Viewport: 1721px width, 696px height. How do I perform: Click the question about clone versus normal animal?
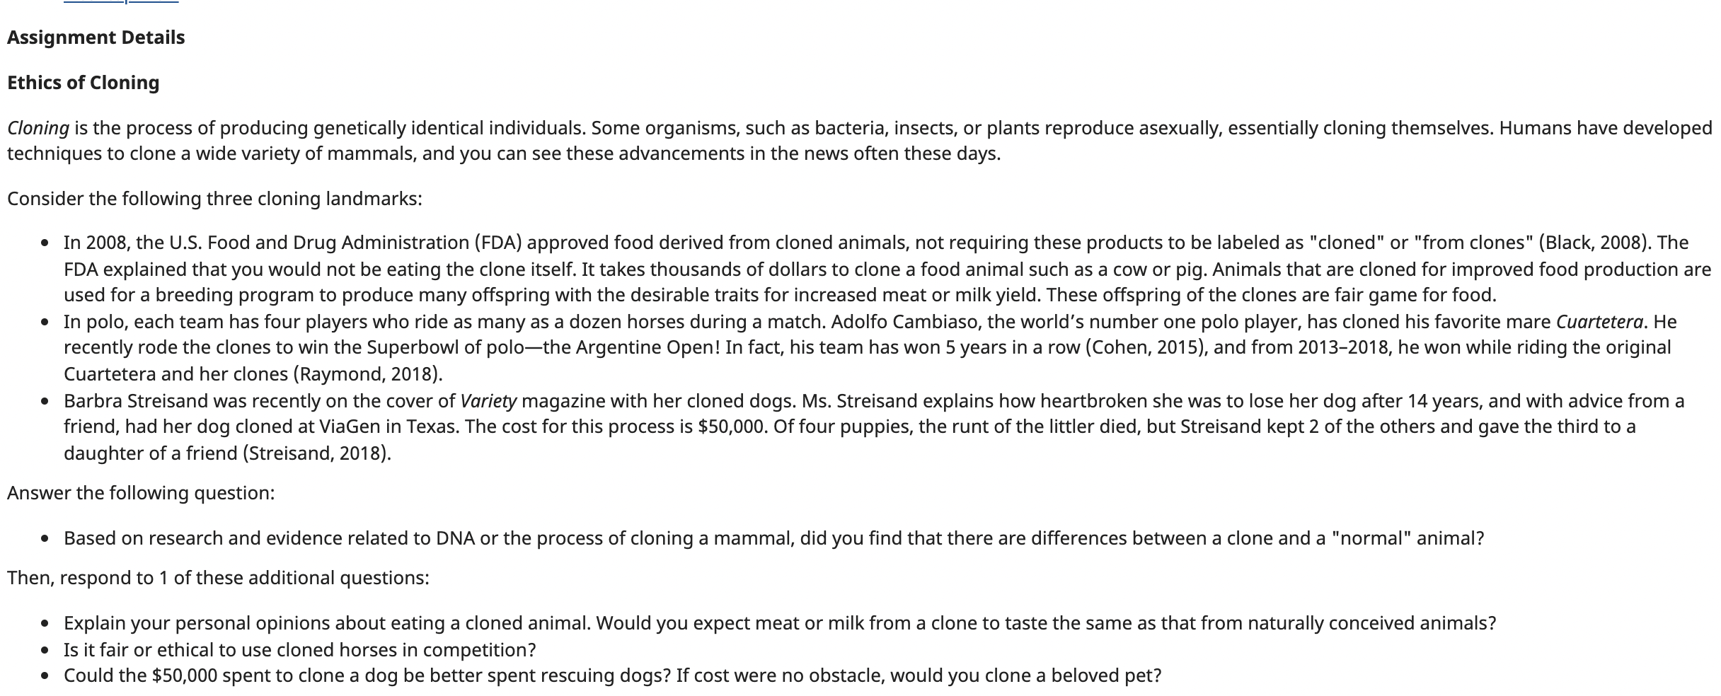tap(774, 538)
